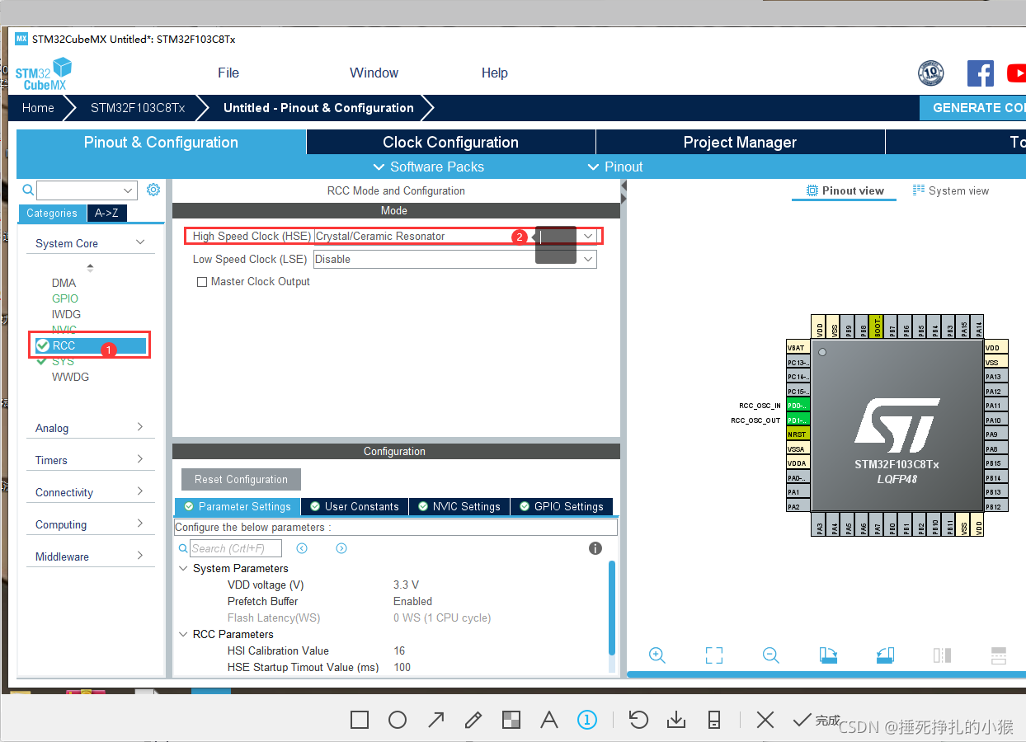Screen dimensions: 1026x742
Task: Open the Window menu
Action: coord(374,73)
